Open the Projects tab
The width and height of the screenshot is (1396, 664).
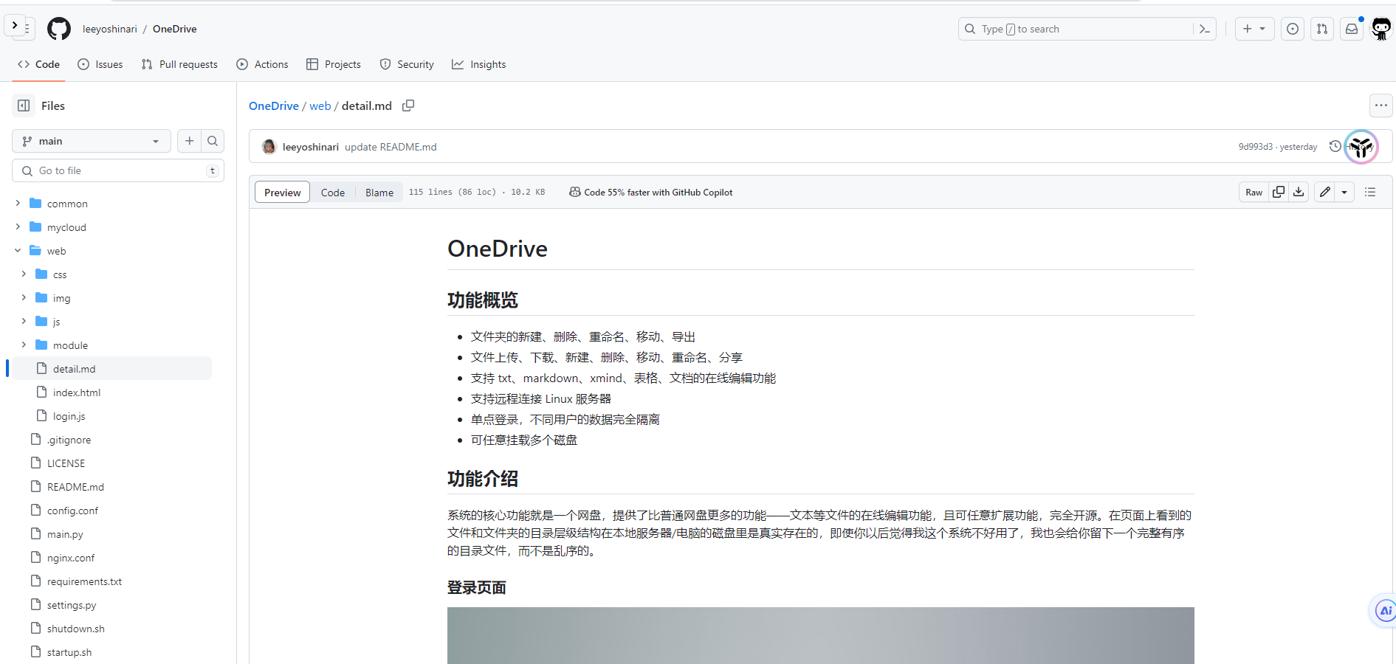334,64
